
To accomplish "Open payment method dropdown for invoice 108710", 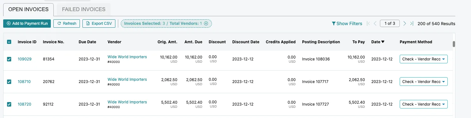I will [424, 82].
